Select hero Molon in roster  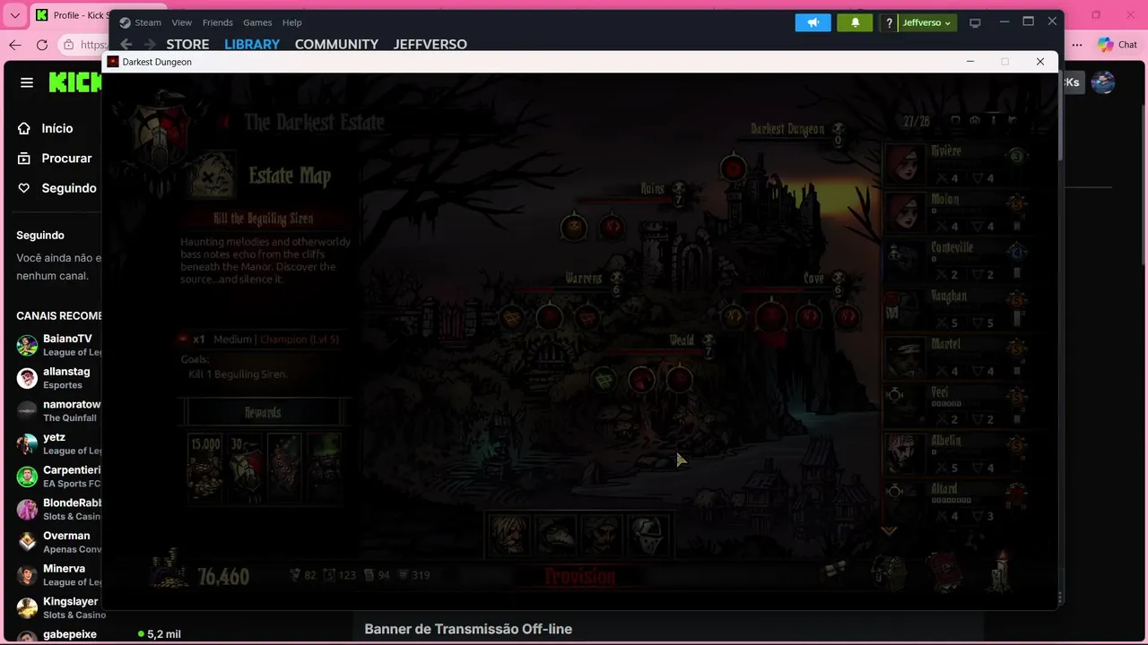[957, 212]
